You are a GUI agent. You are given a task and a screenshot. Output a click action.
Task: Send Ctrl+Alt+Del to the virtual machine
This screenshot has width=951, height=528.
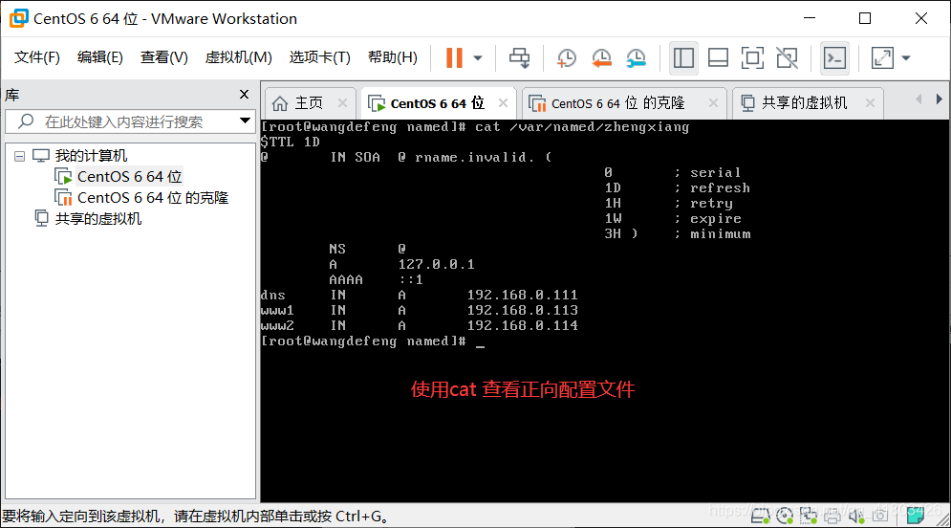[519, 57]
